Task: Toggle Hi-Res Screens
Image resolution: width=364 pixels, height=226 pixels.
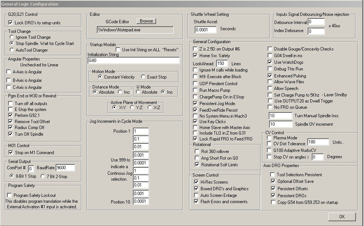Action: click(x=197, y=182)
